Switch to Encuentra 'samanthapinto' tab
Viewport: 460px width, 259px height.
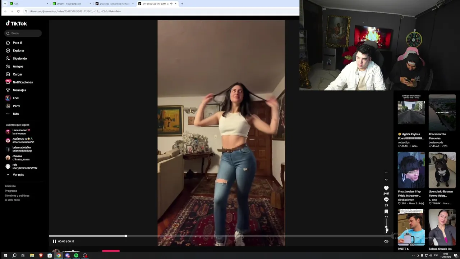click(114, 4)
